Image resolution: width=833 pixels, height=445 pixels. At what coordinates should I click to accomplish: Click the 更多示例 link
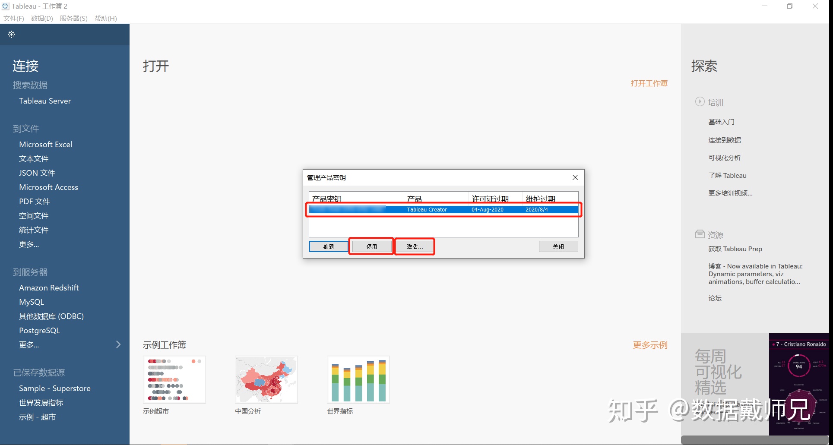[x=650, y=345]
